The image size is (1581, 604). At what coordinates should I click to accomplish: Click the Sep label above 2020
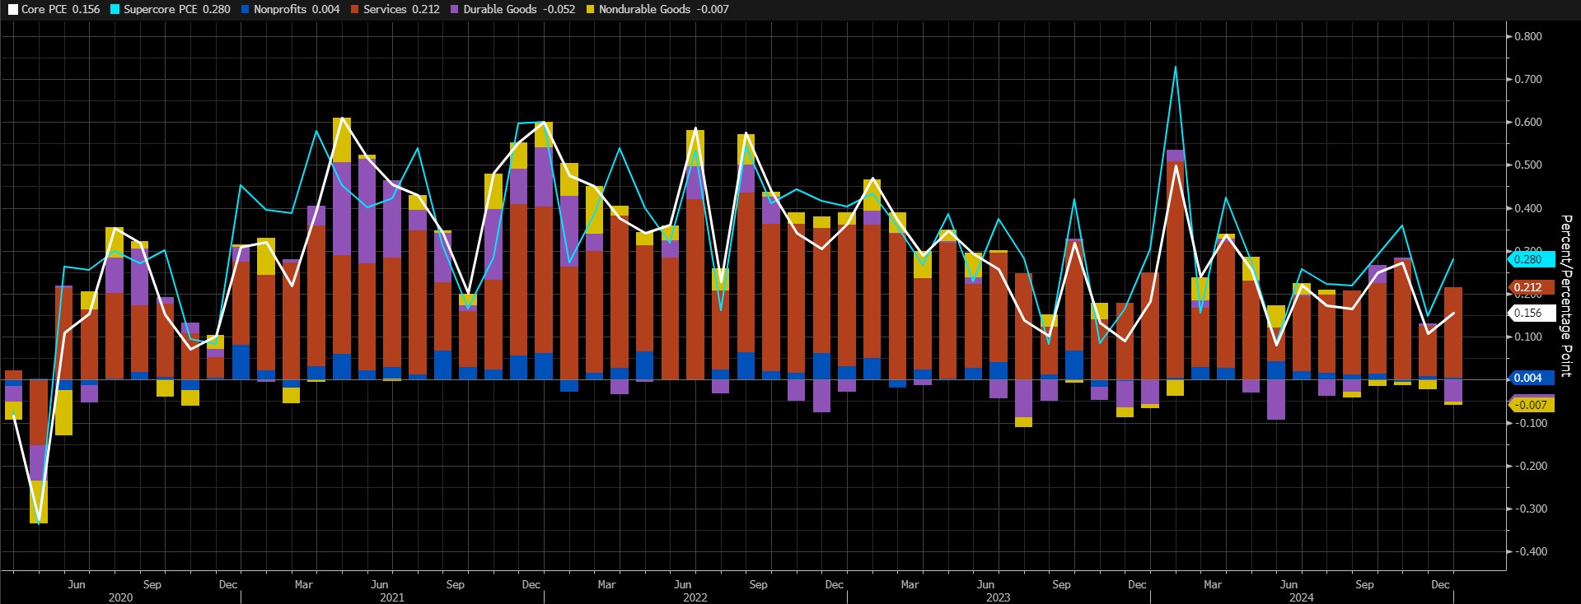[x=152, y=584]
